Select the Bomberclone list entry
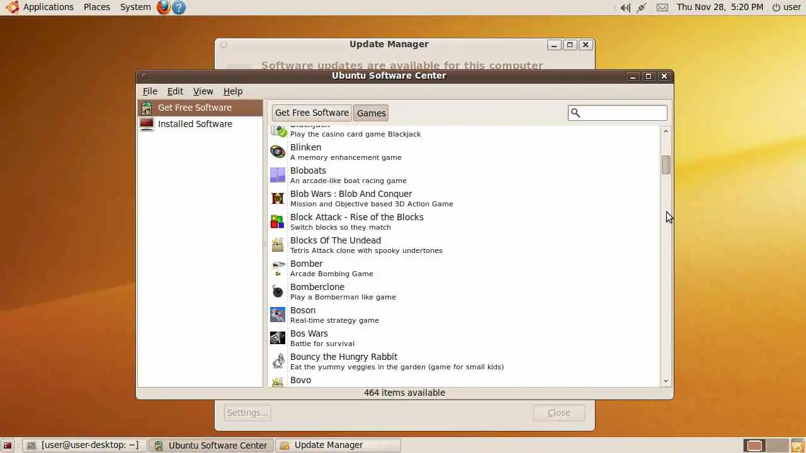 464,291
